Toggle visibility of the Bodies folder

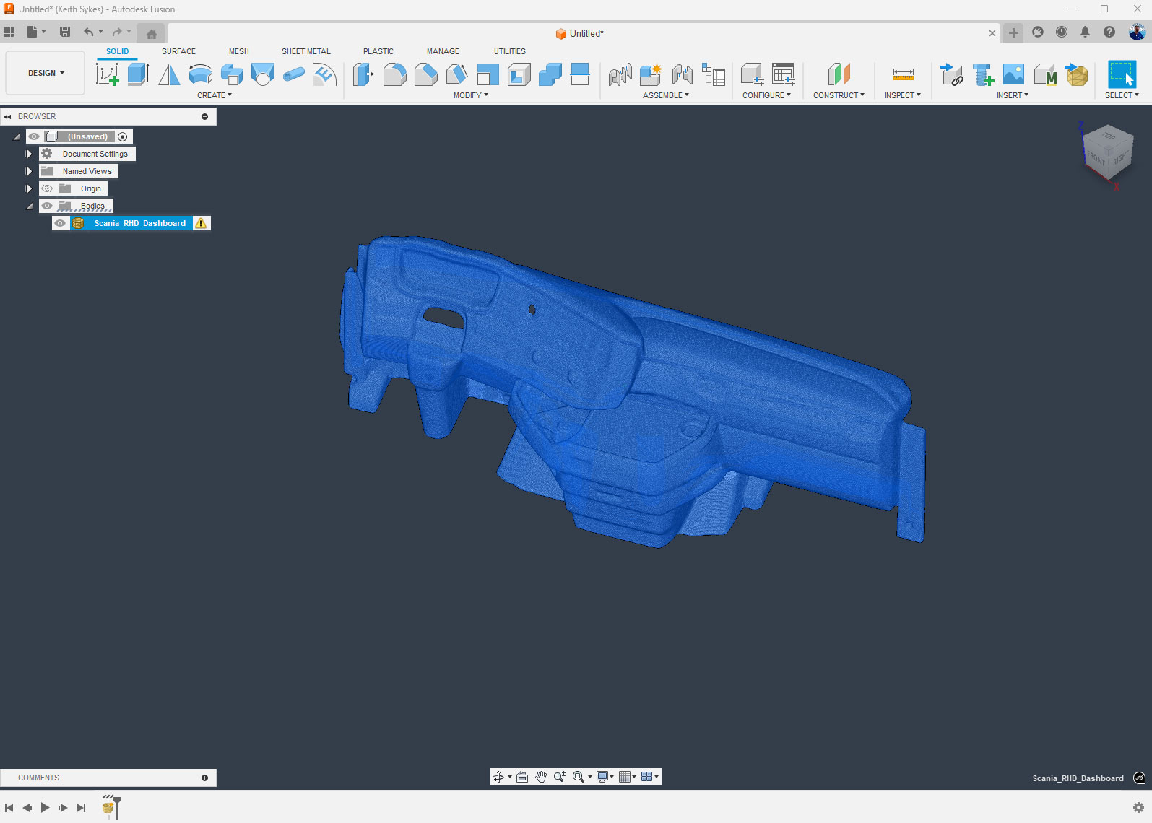click(x=47, y=206)
